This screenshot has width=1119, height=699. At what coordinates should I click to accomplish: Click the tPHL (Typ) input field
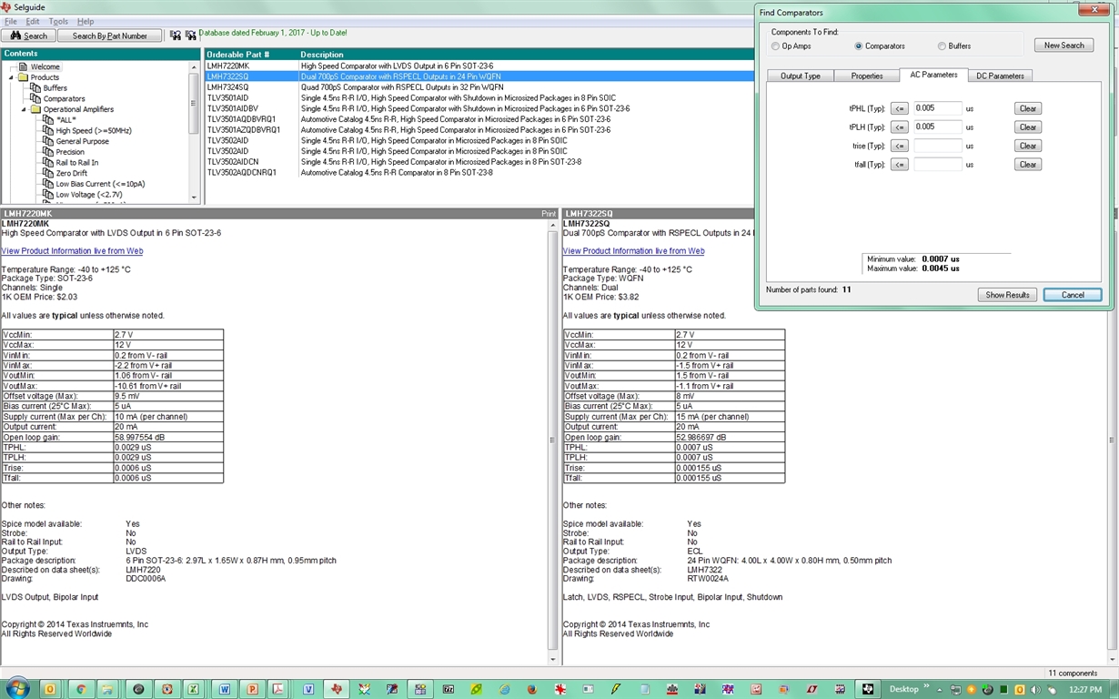(938, 108)
